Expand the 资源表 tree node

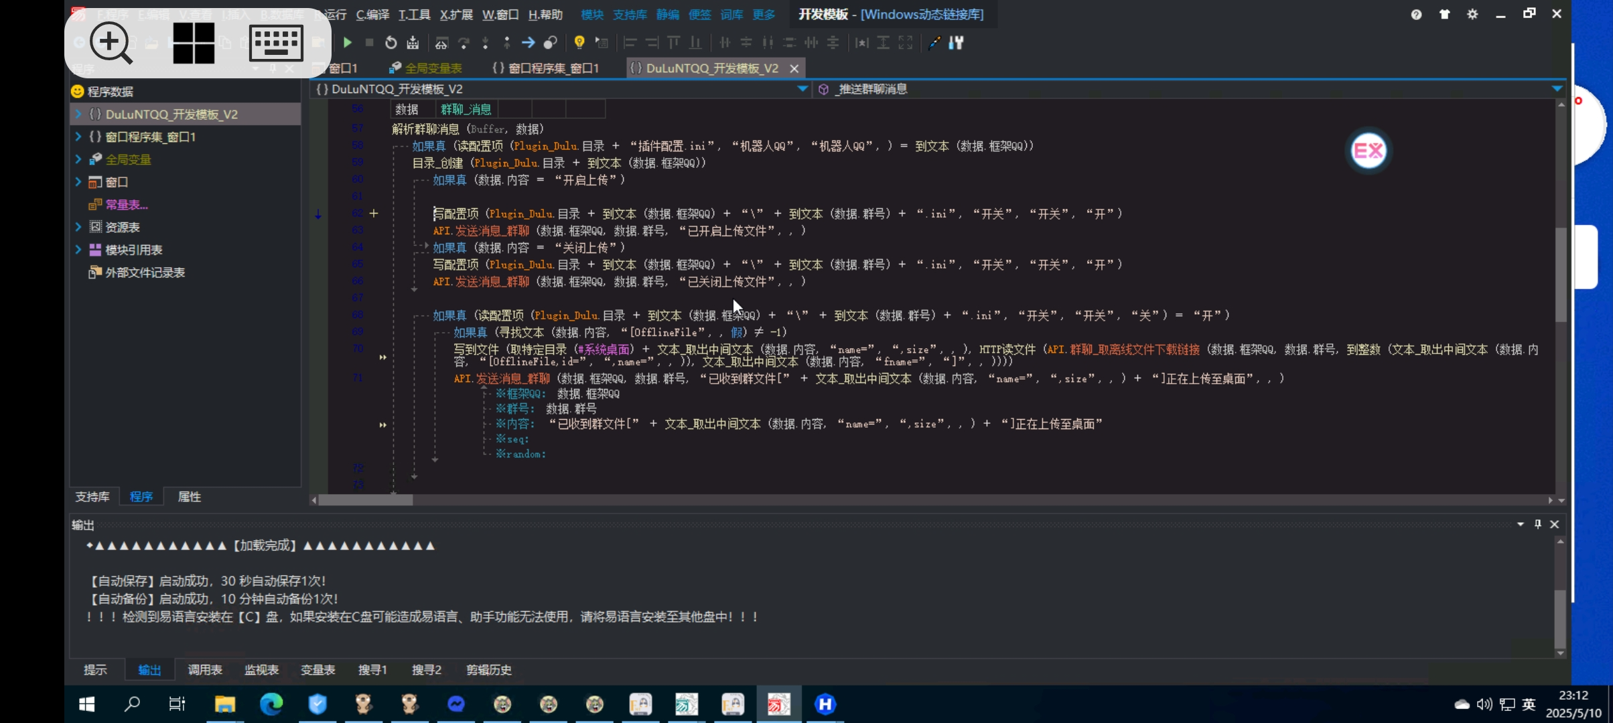(78, 227)
